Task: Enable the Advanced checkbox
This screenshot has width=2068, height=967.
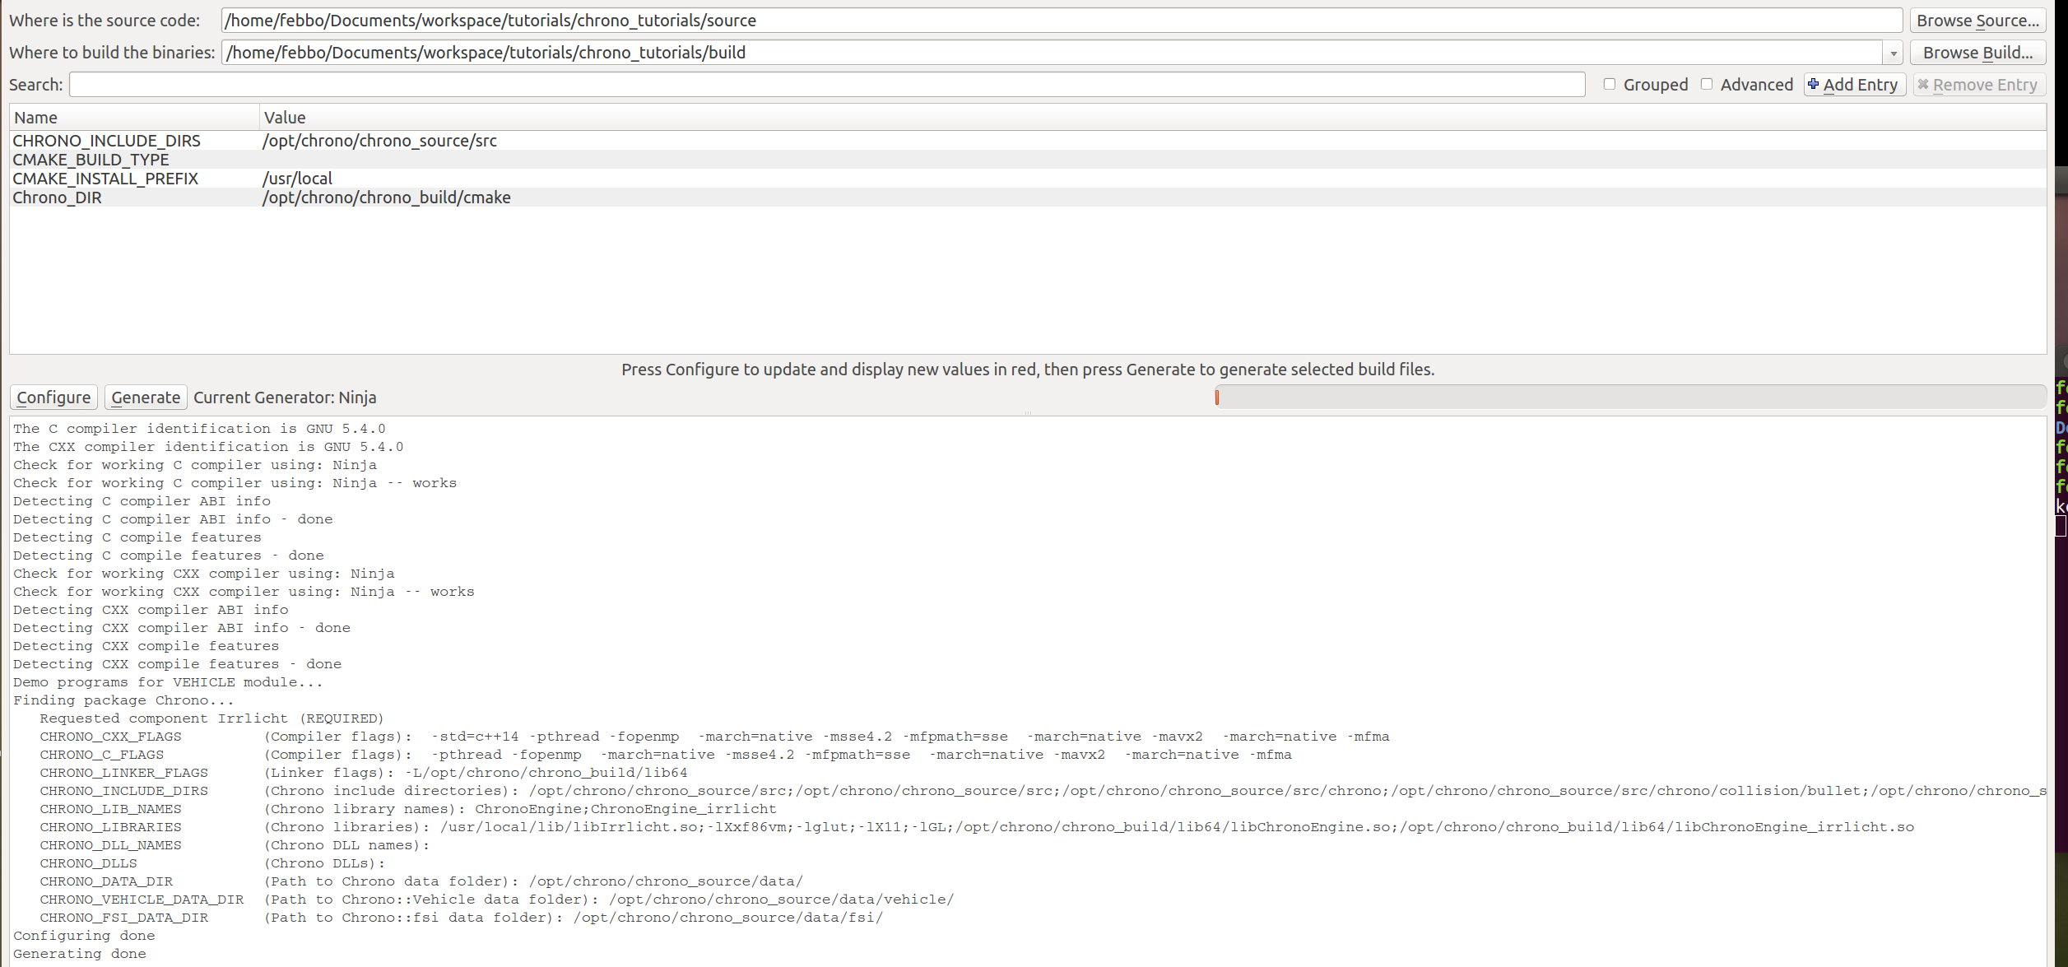Action: point(1708,84)
